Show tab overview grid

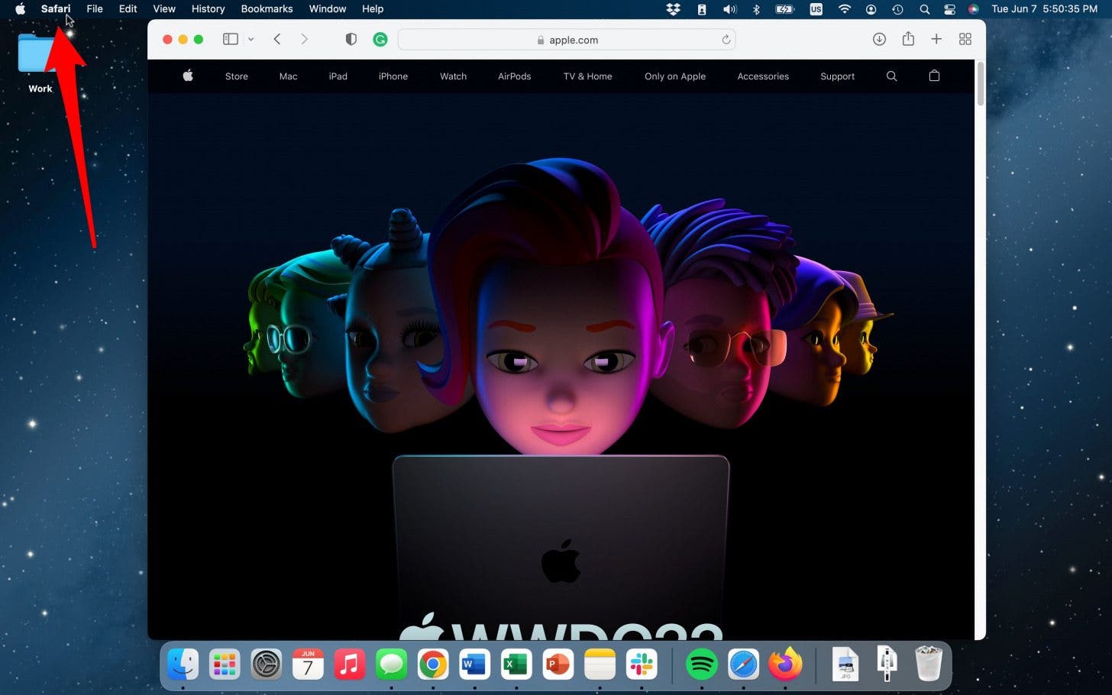pyautogui.click(x=965, y=39)
